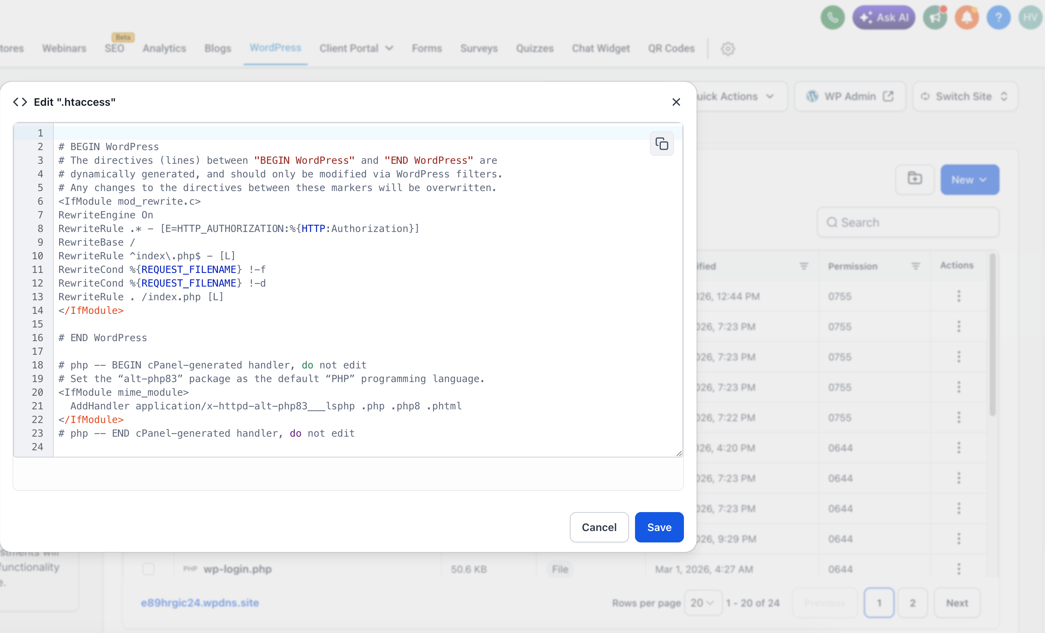Copy the .htaccess code to clipboard
1045x633 pixels.
(x=662, y=144)
